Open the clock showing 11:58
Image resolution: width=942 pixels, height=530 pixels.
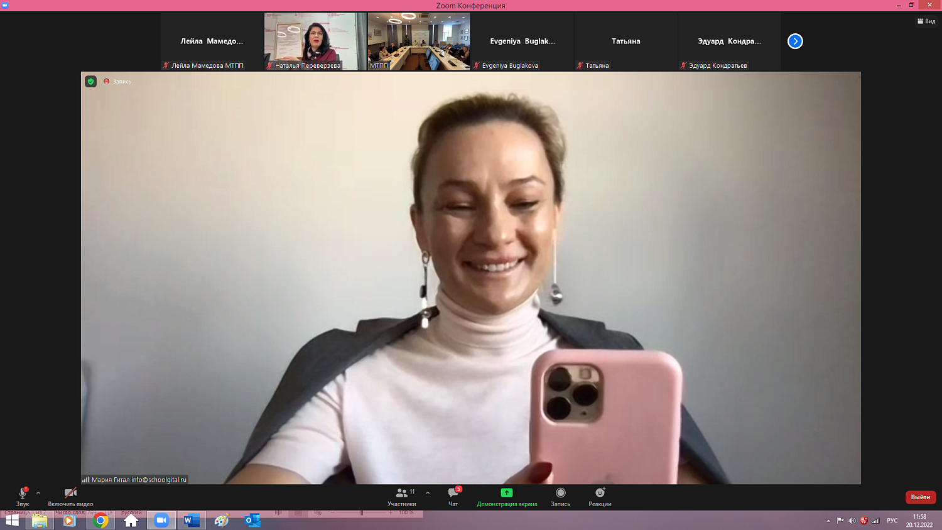coord(919,521)
